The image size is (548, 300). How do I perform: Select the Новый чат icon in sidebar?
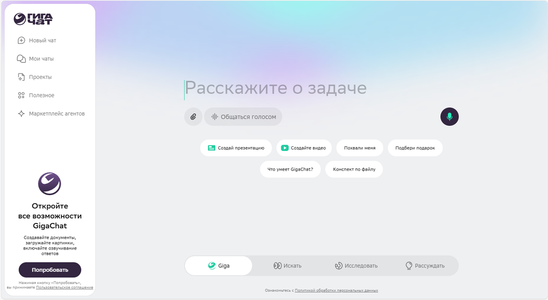(21, 40)
